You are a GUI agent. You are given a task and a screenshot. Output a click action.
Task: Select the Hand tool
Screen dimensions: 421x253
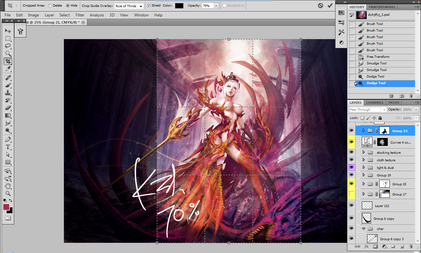pyautogui.click(x=8, y=186)
